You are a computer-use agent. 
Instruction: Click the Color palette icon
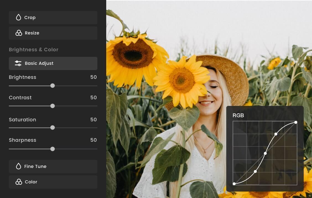click(x=18, y=182)
